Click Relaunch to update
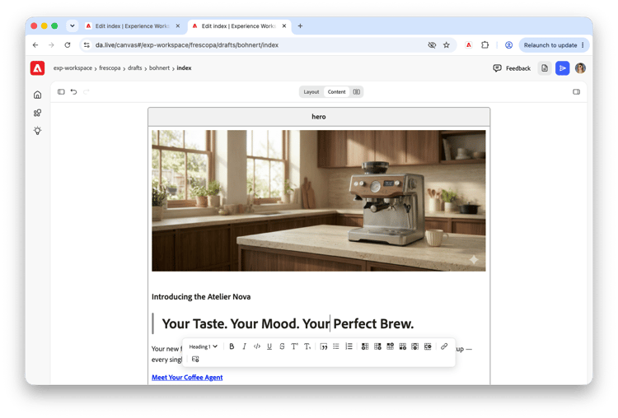The height and width of the screenshot is (418, 618). tap(550, 45)
